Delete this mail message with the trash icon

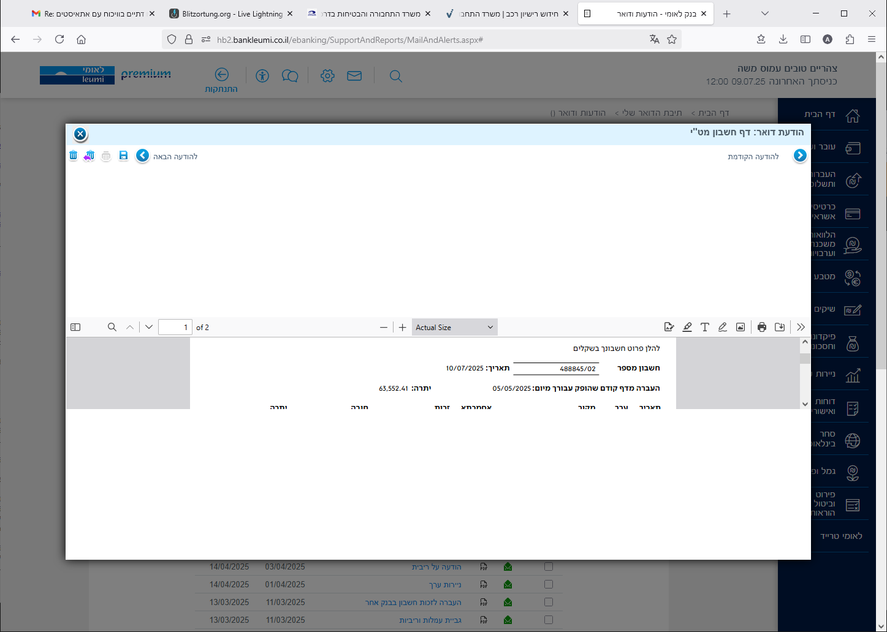click(74, 156)
